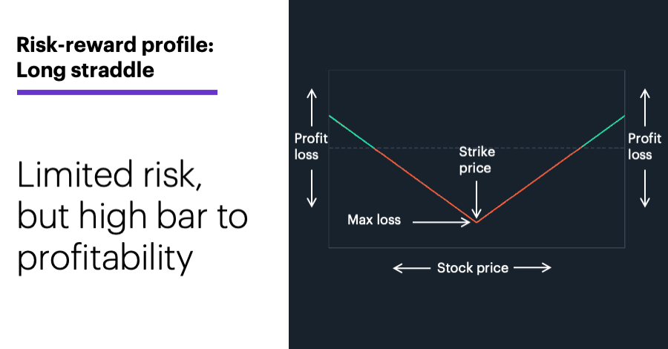Click the left red loss line segment
The image size is (668, 349).
[x=425, y=186]
